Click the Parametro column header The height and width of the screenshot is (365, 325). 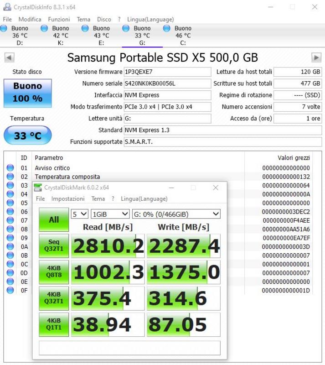coord(49,158)
